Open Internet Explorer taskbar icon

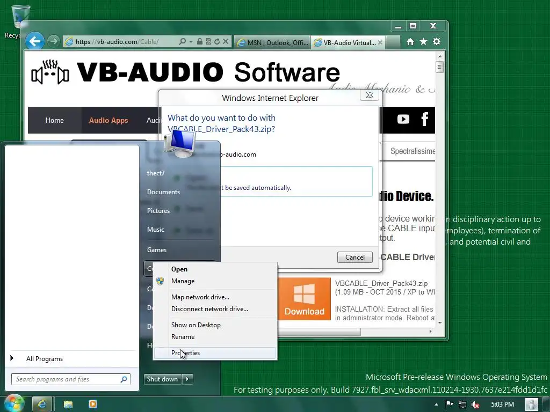(x=42, y=404)
